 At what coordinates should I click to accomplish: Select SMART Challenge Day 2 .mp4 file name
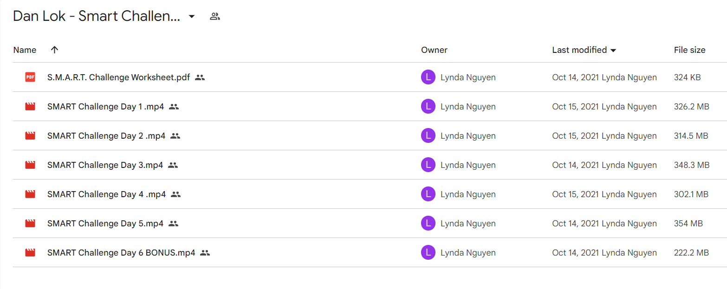click(x=106, y=136)
